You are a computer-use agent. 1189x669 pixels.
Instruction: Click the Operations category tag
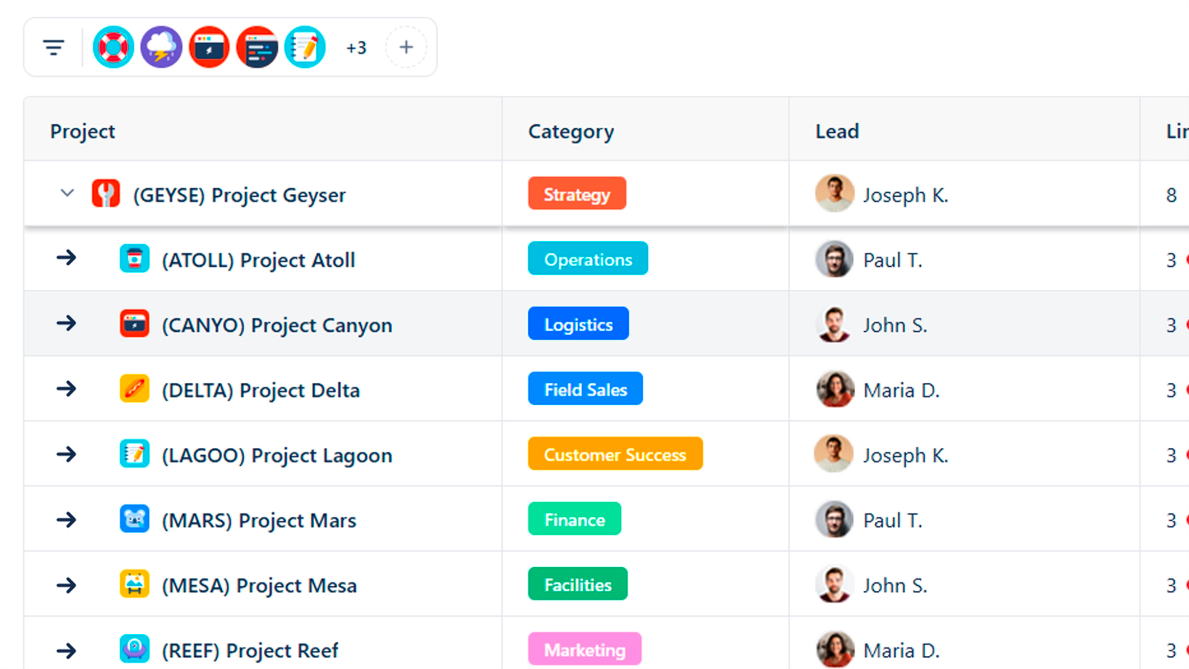588,259
